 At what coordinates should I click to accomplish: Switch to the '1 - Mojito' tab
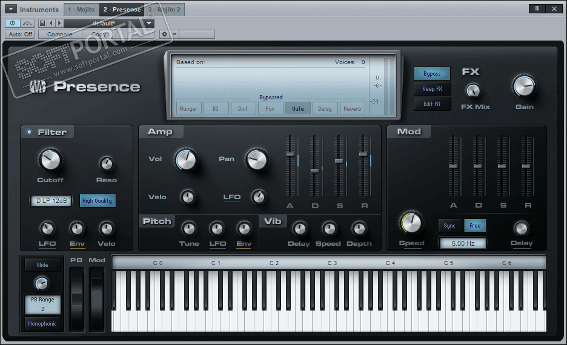point(81,10)
